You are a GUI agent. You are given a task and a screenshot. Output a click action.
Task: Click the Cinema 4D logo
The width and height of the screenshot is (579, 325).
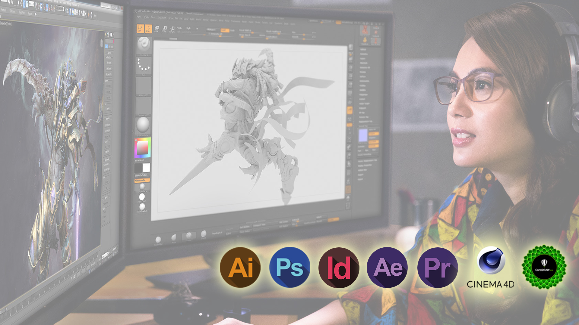tap(490, 267)
